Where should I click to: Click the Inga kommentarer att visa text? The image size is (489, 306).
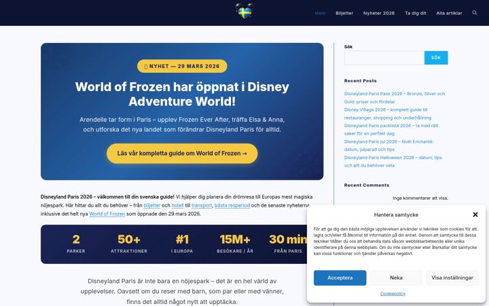(x=420, y=198)
